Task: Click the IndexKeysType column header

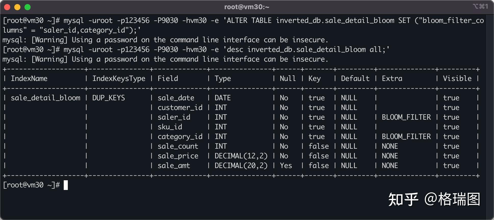Action: [x=119, y=79]
